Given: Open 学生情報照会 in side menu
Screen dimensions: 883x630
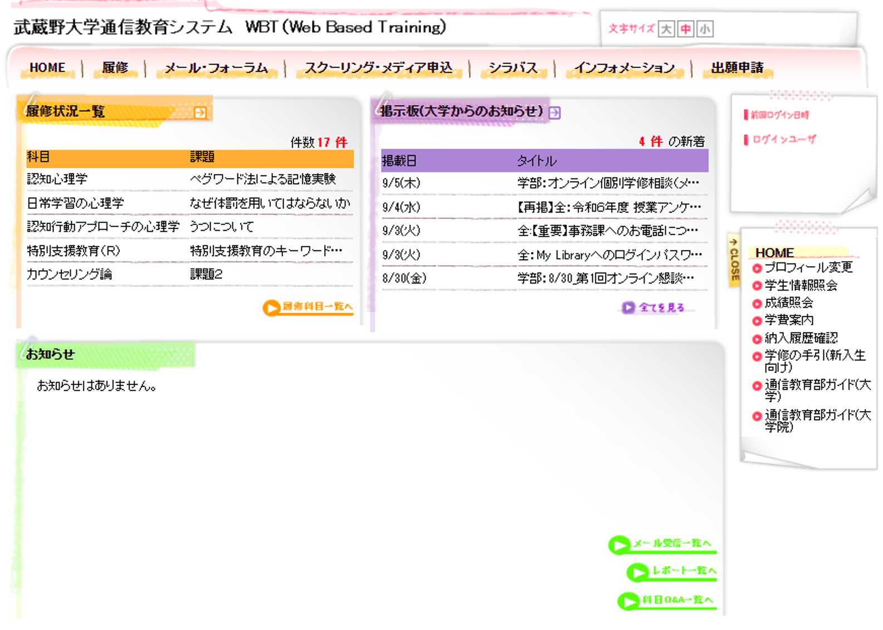Looking at the screenshot, I should 801,286.
